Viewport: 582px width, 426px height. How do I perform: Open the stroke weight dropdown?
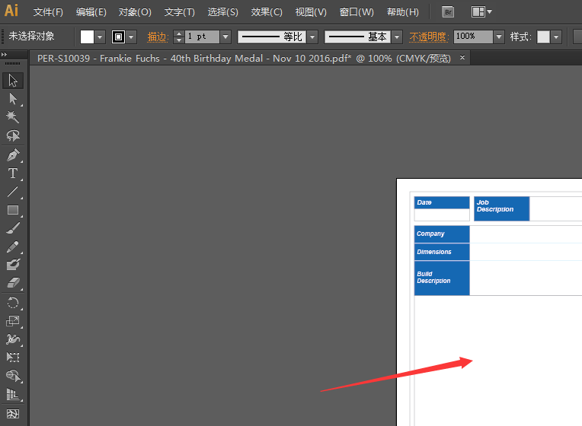tap(225, 37)
